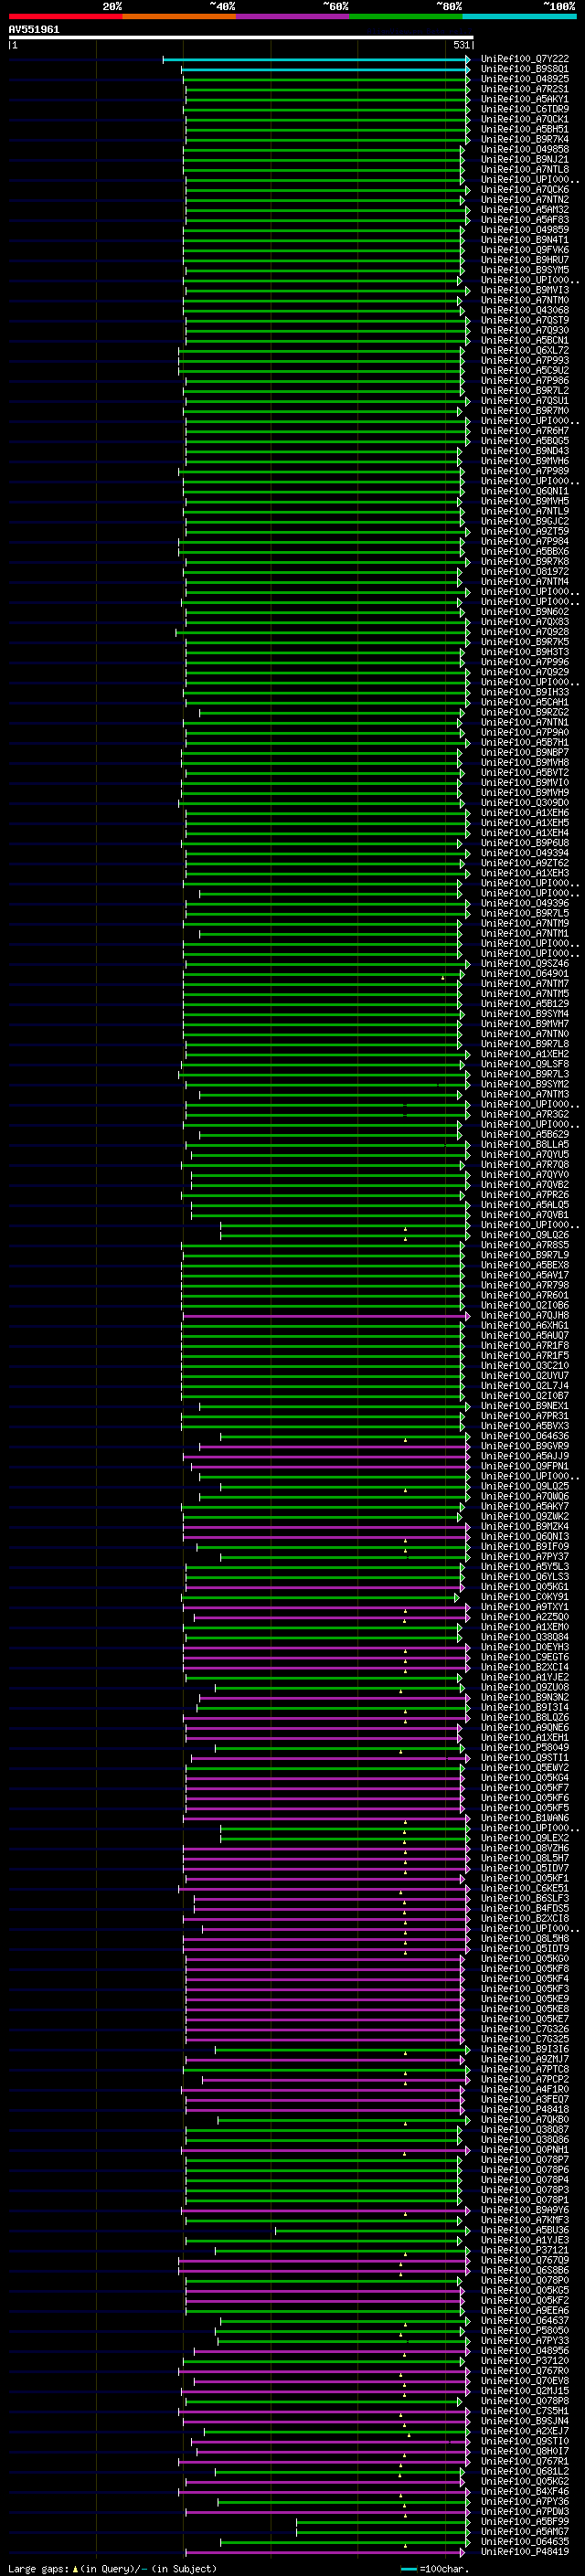Select hit label UniRef100_O64637

[x=525, y=2320]
